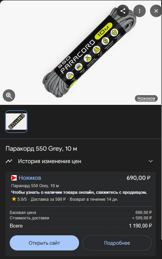The height and width of the screenshot is (259, 162).
Task: Select the paracord product thumbnail
Action: [16, 122]
